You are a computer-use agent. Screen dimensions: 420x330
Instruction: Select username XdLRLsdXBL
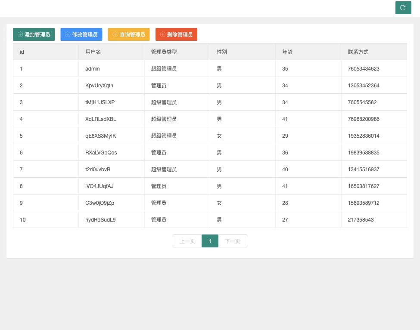(101, 119)
